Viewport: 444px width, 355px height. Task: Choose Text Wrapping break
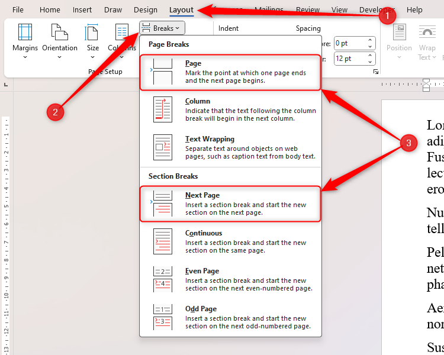pyautogui.click(x=230, y=148)
